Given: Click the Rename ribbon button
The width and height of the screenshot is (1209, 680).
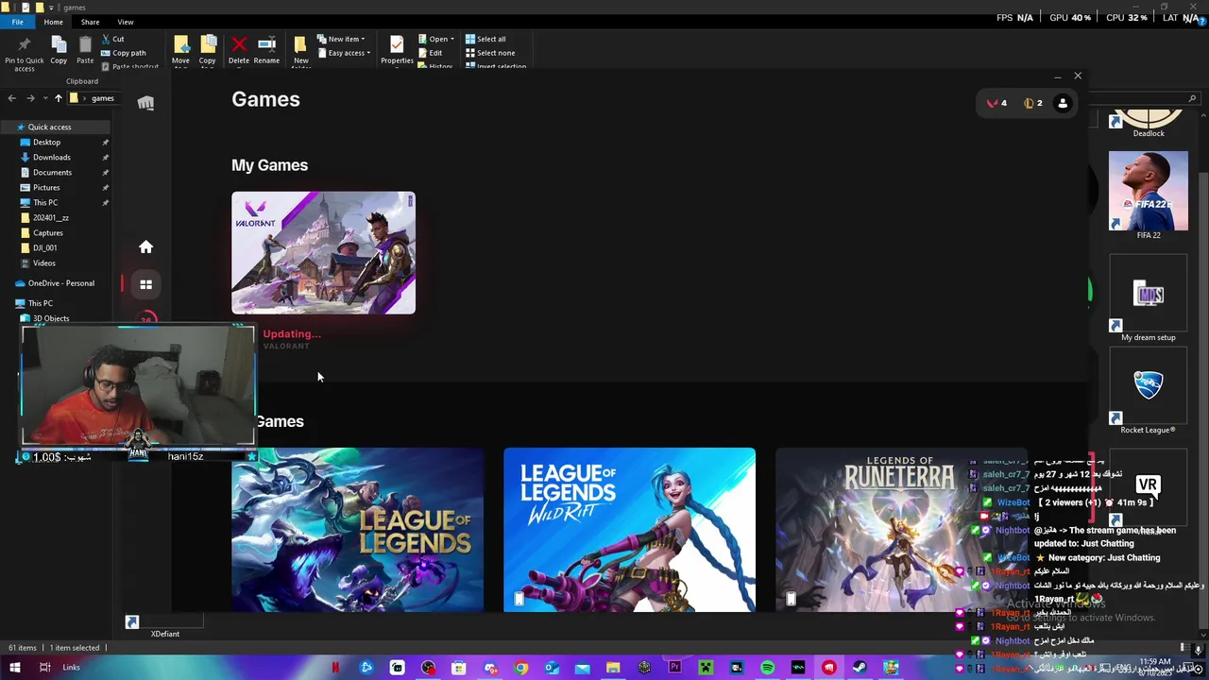Looking at the screenshot, I should tap(266, 51).
